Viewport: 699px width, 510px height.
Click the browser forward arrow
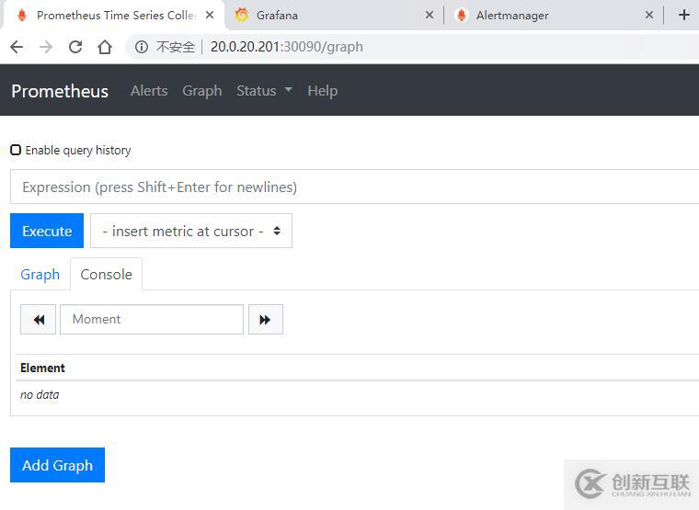point(46,47)
